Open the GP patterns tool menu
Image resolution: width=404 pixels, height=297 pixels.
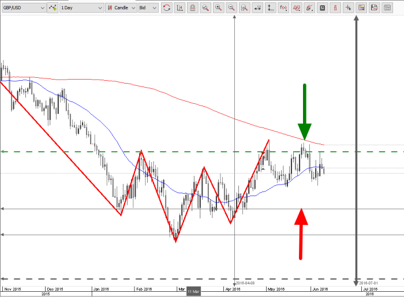(x=309, y=8)
